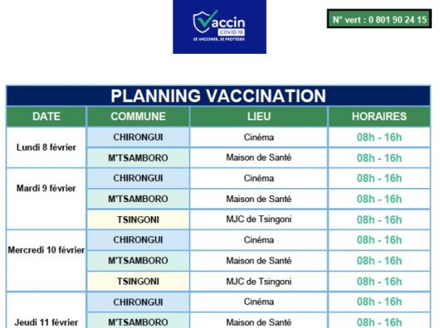This screenshot has width=440, height=328.
Task: Click the Vaccin COVID-19 shield logo
Action: (x=219, y=27)
